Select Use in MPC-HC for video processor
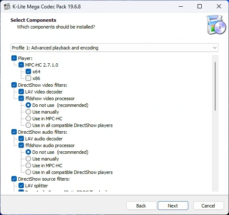Image resolution: width=229 pixels, height=215 pixels. pyautogui.click(x=28, y=118)
